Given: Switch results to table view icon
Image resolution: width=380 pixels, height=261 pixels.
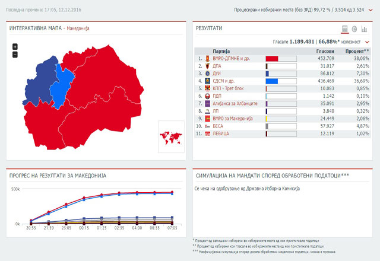Looking at the screenshot, I should (x=344, y=29).
